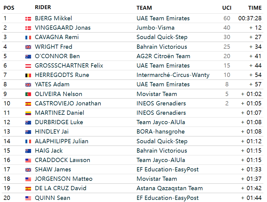267x202 pixels.
Task: Click the Spanish flag next to DE LA CRUZ David
Action: (28, 188)
